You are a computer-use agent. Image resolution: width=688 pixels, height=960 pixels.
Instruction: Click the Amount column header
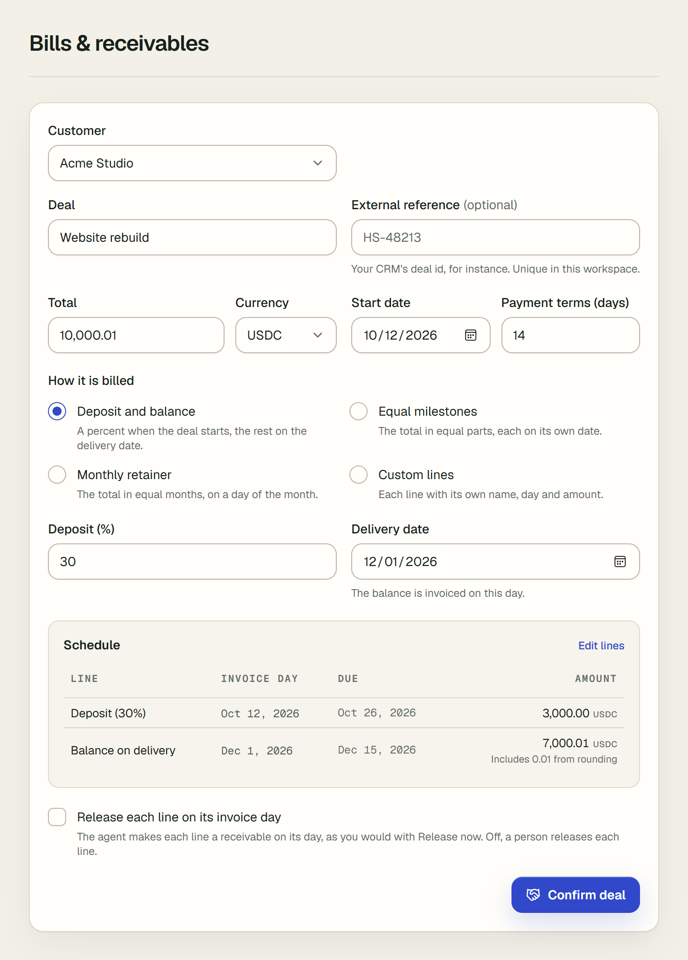point(596,678)
